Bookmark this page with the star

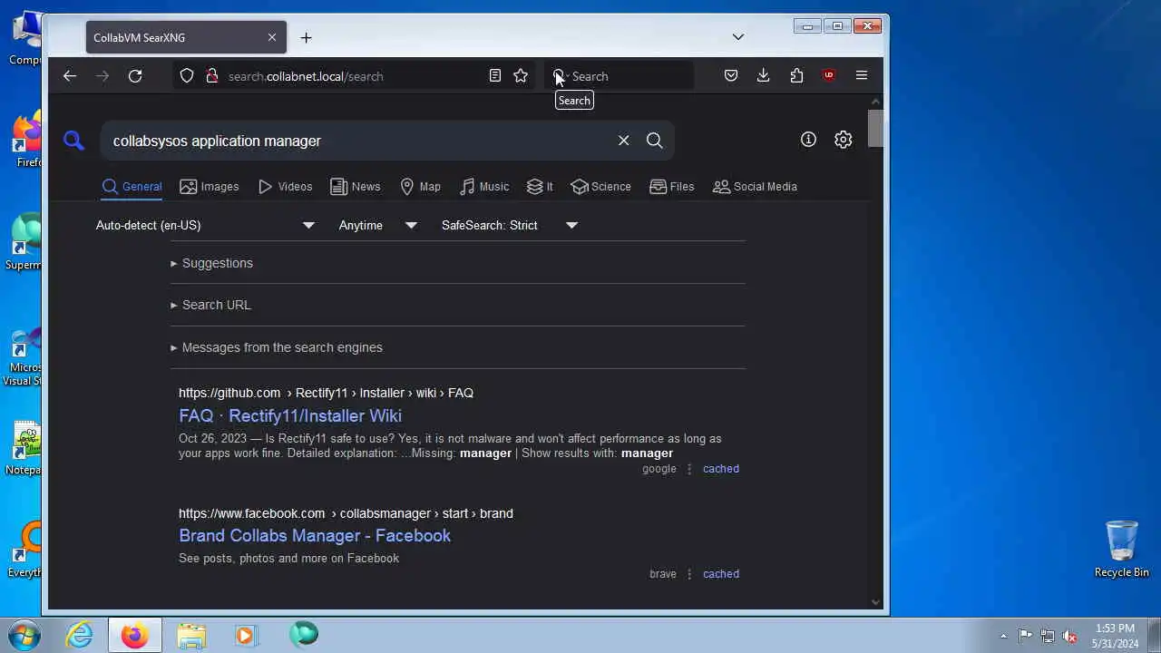(521, 76)
